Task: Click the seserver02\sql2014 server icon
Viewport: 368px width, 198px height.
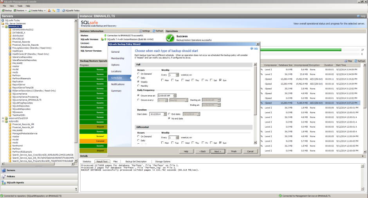Action: pos(7,118)
